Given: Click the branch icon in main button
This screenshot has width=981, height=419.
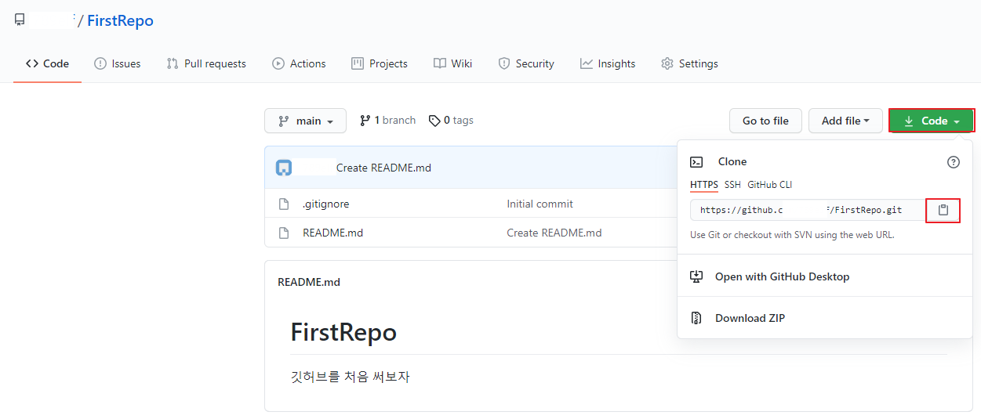Looking at the screenshot, I should [x=283, y=121].
